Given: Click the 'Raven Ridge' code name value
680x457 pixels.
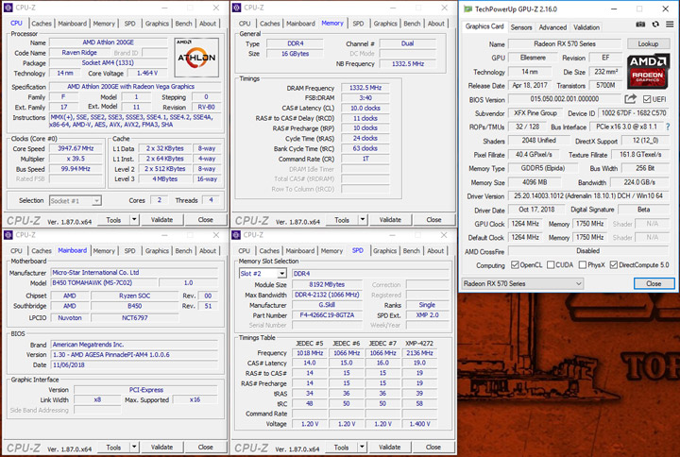Looking at the screenshot, I should click(x=79, y=53).
